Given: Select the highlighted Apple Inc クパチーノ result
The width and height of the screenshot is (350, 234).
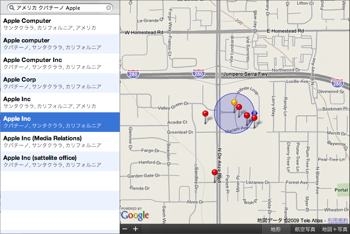Looking at the screenshot, I should coord(60,122).
